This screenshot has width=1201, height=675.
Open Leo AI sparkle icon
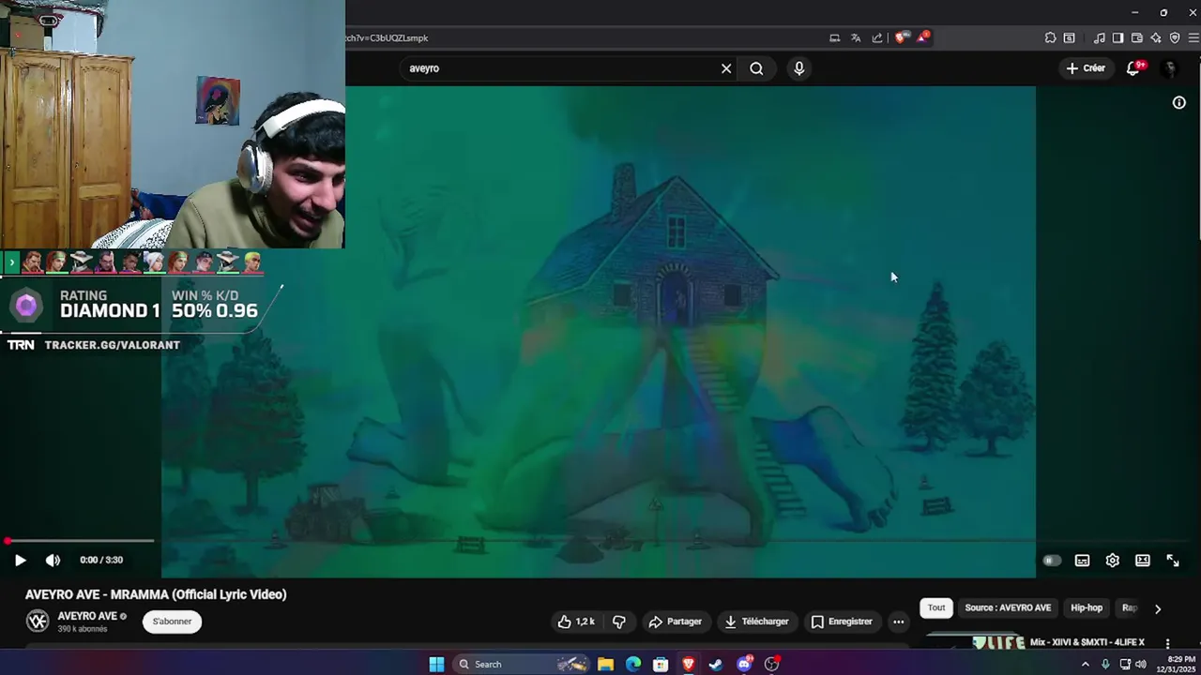[1156, 38]
